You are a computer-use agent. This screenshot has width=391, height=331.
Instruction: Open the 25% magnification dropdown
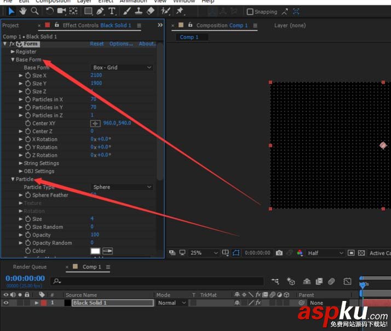[x=204, y=253]
